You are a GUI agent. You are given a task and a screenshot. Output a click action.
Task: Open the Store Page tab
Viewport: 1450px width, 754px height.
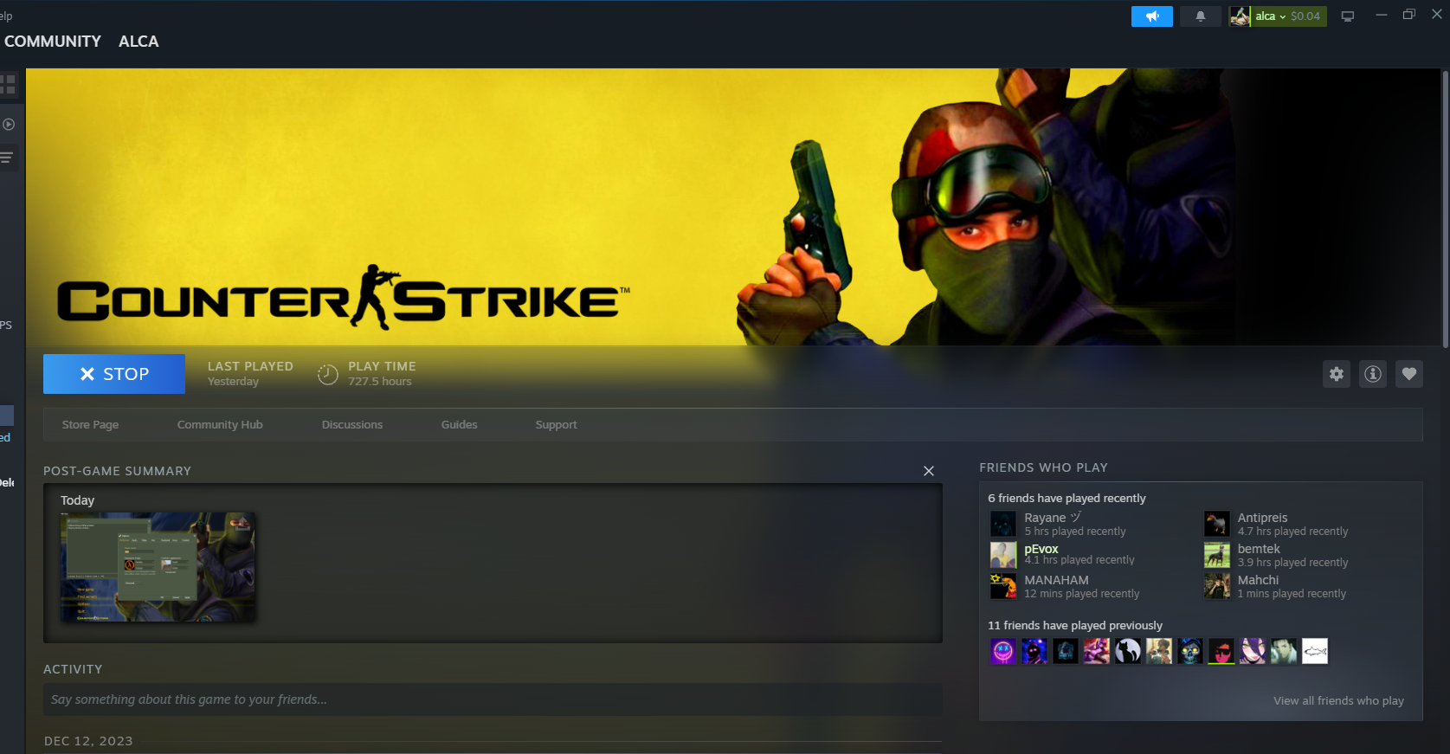coord(90,425)
